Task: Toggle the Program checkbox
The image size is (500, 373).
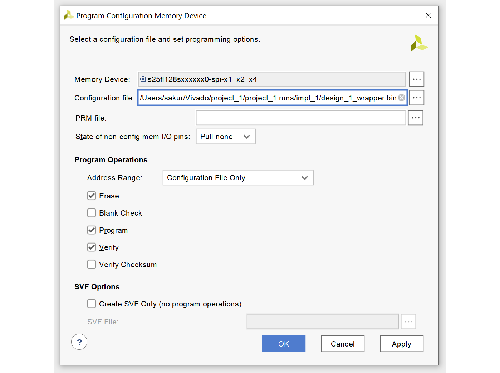Action: click(92, 230)
